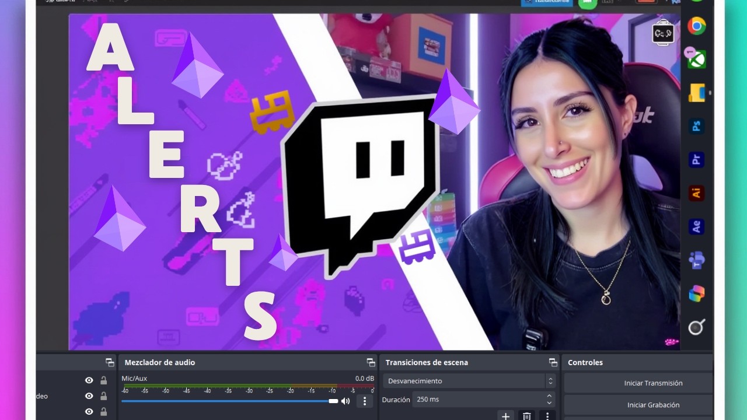Pop out the Transiciones de escena dock

click(x=553, y=362)
